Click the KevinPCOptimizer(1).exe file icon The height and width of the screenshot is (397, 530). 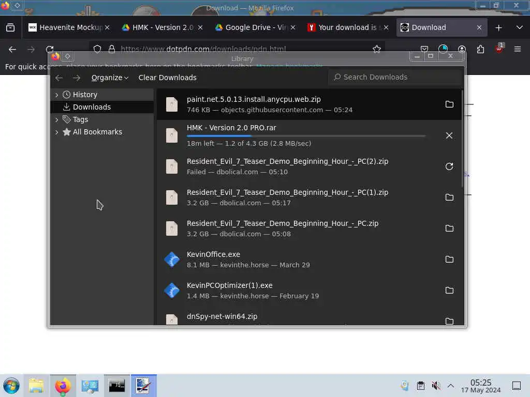(172, 291)
